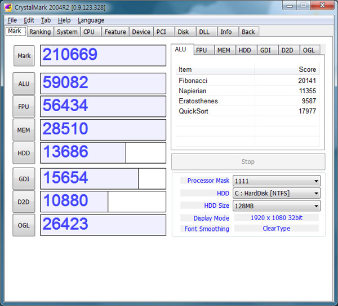This screenshot has width=338, height=306.
Task: Select the ALU results tab
Action: pos(182,50)
